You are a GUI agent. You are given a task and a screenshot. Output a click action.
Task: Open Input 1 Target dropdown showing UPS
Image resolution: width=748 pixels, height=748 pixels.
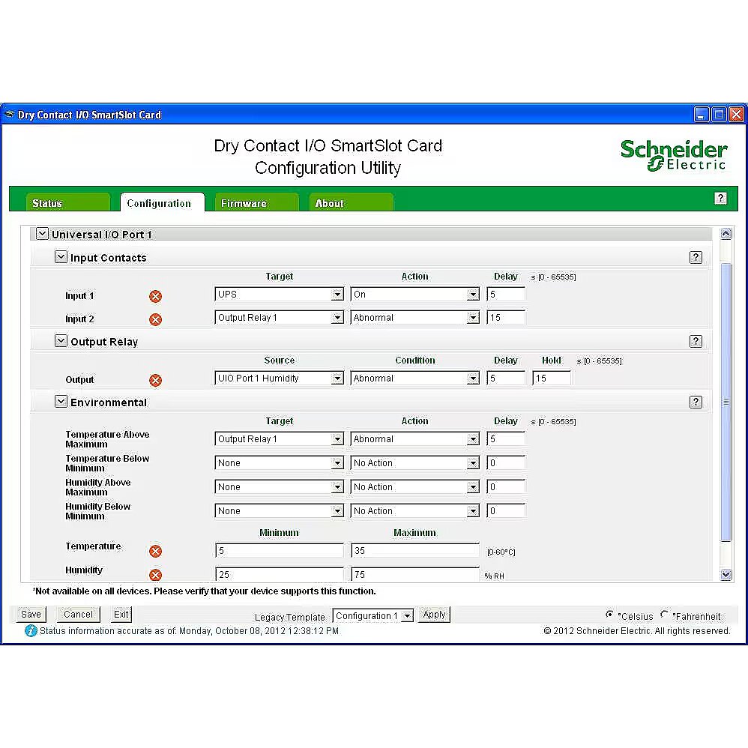tap(279, 295)
